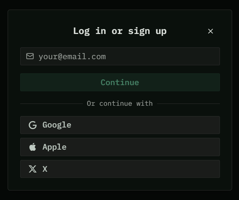Choose the Apple sign-in option
This screenshot has width=239, height=200.
[120, 147]
